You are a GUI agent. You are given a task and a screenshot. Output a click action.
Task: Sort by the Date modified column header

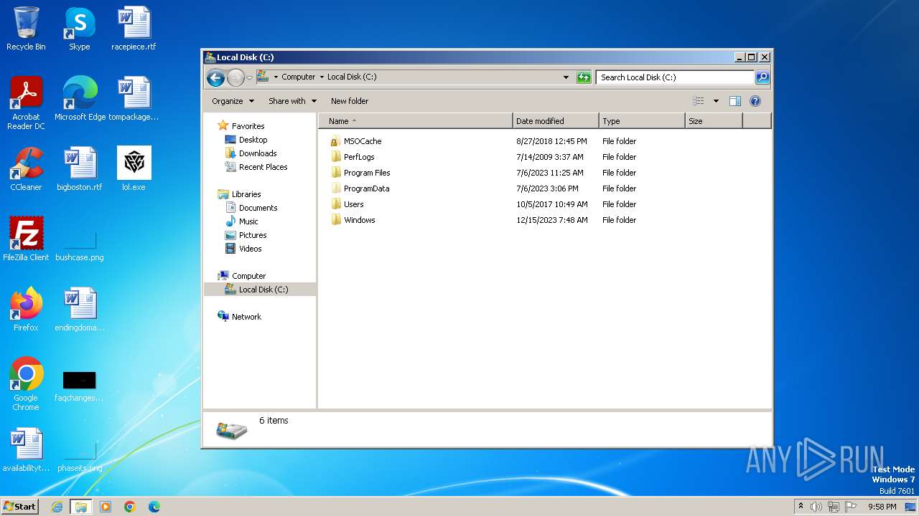coord(556,121)
